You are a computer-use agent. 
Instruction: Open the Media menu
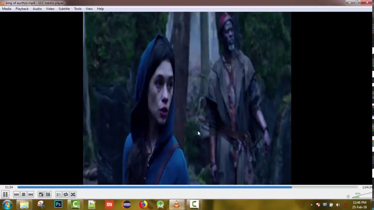point(7,9)
